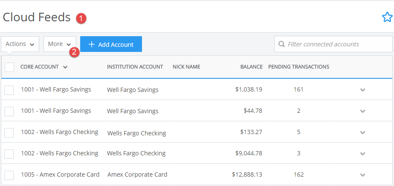Click the balance value $44.78
Screen dimensions: 394x186
pyautogui.click(x=253, y=111)
